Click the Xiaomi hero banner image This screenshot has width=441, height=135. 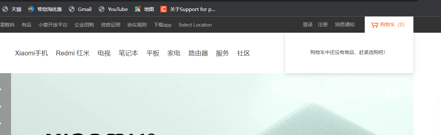[212, 104]
